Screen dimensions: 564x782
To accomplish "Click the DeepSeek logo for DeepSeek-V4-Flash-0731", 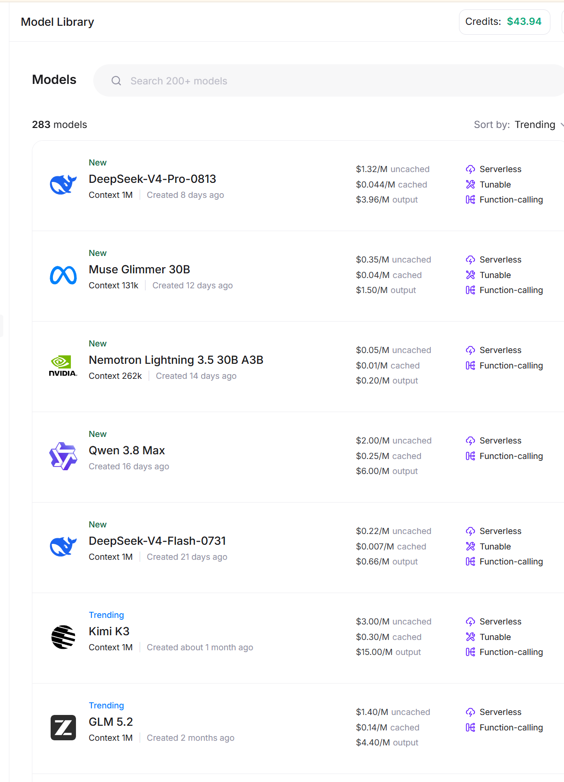I will (x=63, y=547).
